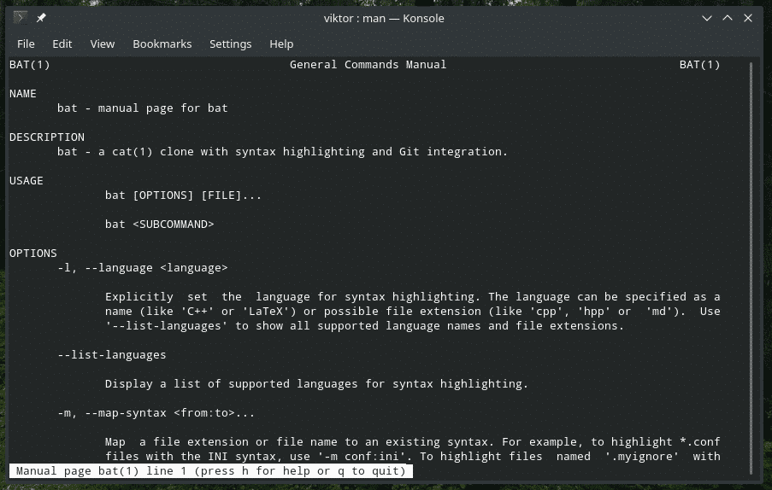The width and height of the screenshot is (772, 490).
Task: Click the USAGE section heading
Action: click(x=27, y=180)
